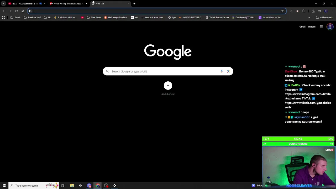Focus the Chrome address bar

157,11
